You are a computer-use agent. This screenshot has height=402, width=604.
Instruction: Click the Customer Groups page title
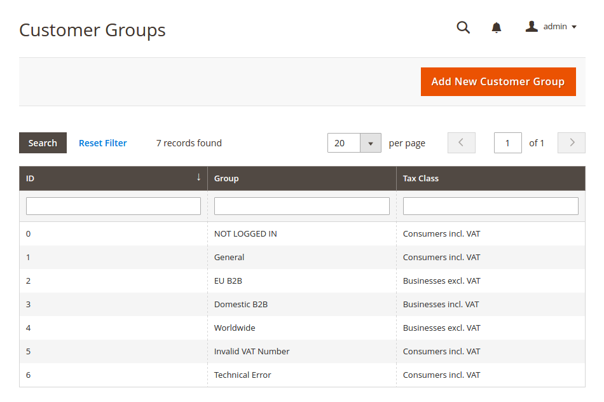pyautogui.click(x=92, y=30)
